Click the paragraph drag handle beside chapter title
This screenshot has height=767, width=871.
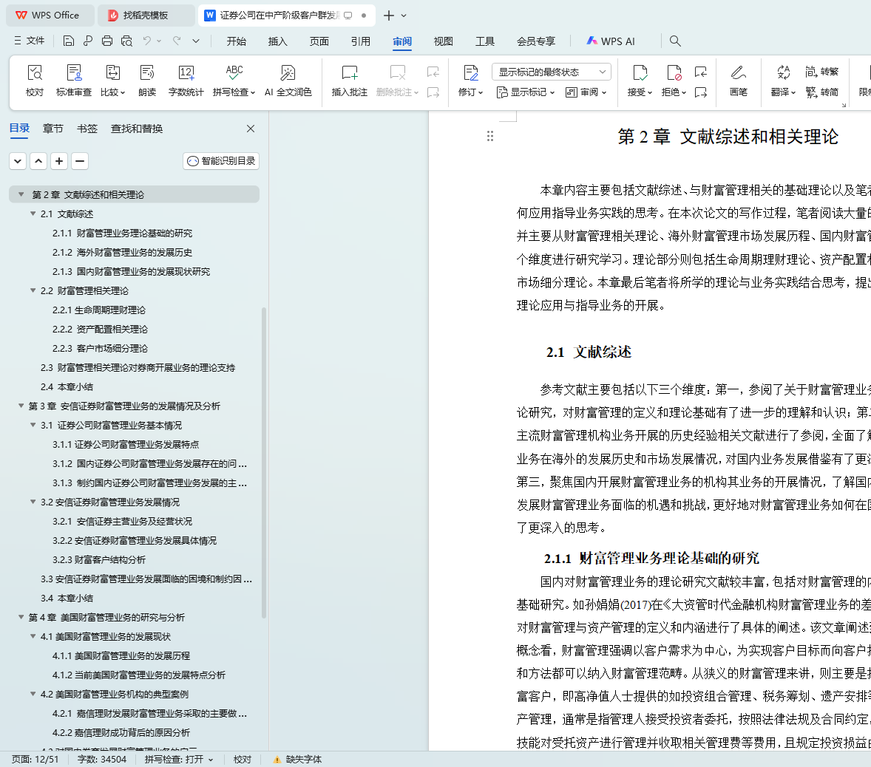[490, 136]
